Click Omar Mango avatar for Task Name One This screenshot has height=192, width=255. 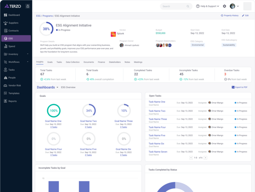tap(210, 102)
